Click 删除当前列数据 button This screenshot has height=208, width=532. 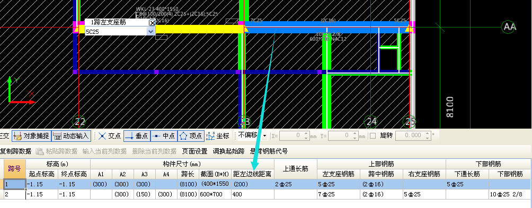pyautogui.click(x=154, y=151)
